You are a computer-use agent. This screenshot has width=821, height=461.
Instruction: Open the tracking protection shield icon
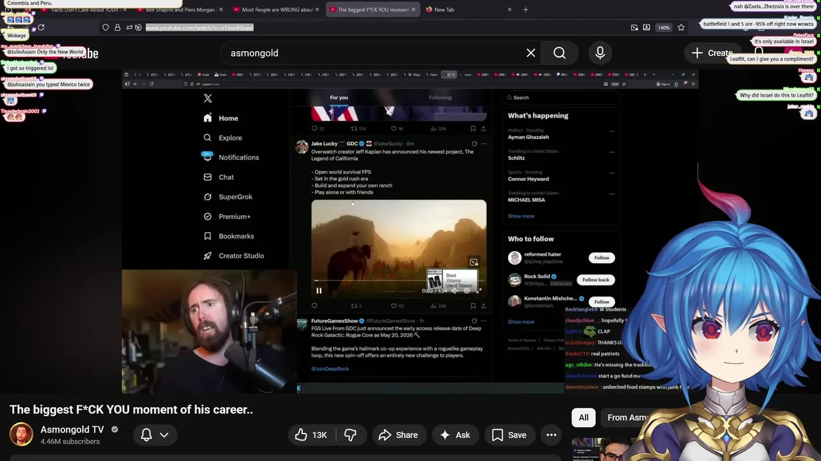tap(105, 28)
